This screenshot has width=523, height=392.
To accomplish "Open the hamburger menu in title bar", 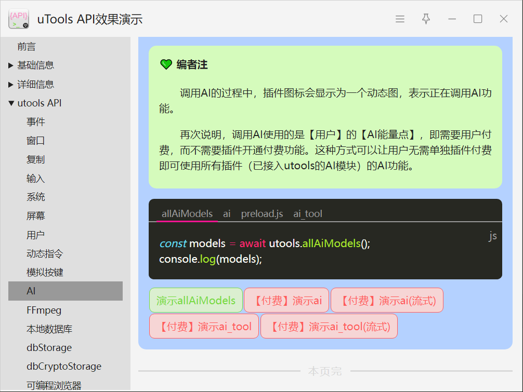I will [400, 19].
